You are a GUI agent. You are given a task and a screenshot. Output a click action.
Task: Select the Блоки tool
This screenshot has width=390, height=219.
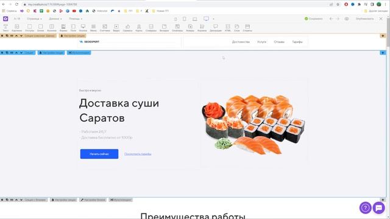click(40, 27)
